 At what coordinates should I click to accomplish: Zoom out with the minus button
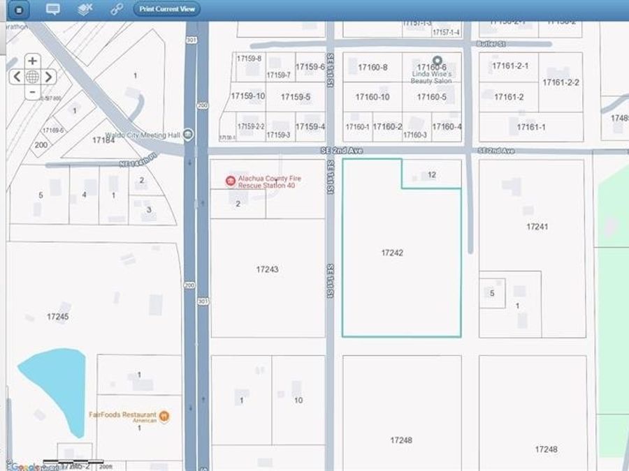click(32, 93)
